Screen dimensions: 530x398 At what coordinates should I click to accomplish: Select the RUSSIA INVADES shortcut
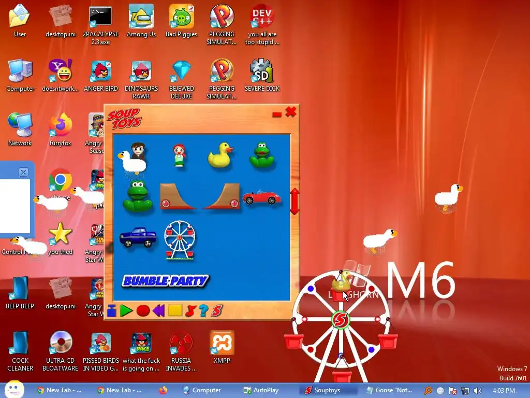point(181,351)
